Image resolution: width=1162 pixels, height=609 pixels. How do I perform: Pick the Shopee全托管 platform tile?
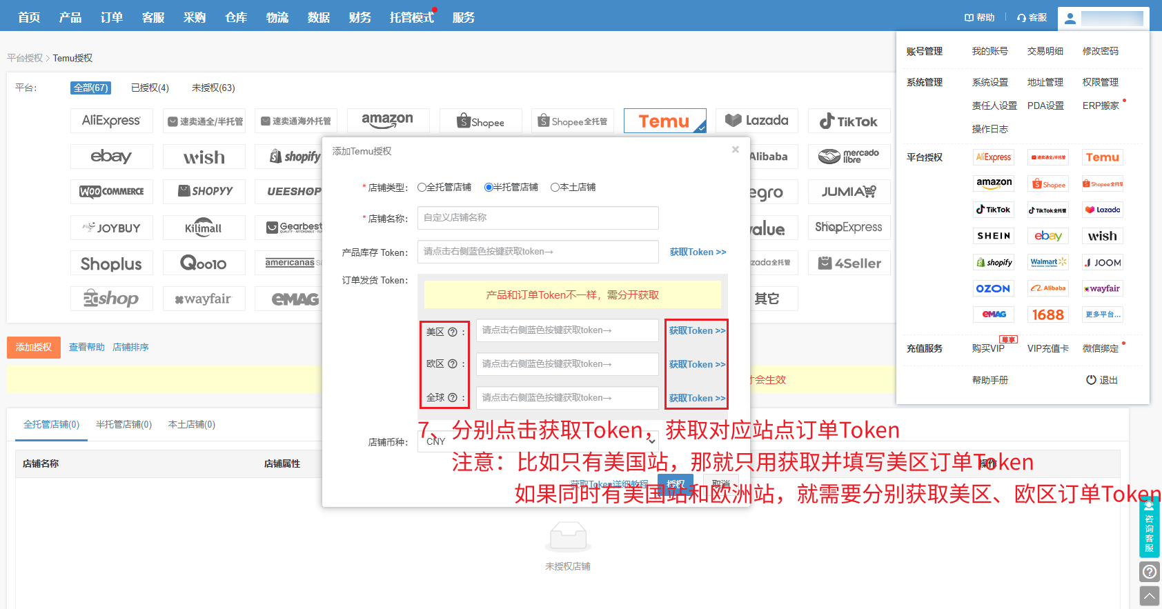click(573, 121)
